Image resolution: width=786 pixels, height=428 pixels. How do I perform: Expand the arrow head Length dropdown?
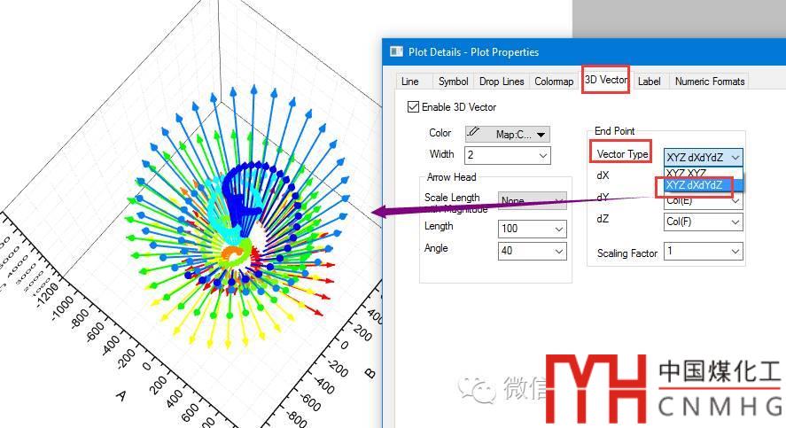click(558, 230)
